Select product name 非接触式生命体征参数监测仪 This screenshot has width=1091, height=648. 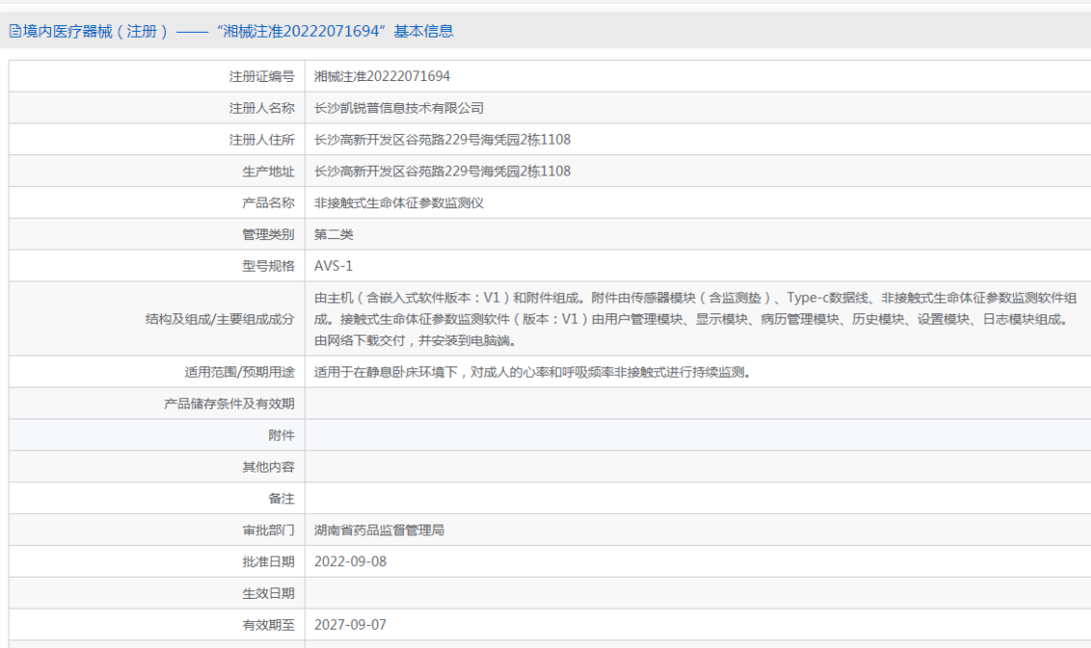(x=398, y=203)
